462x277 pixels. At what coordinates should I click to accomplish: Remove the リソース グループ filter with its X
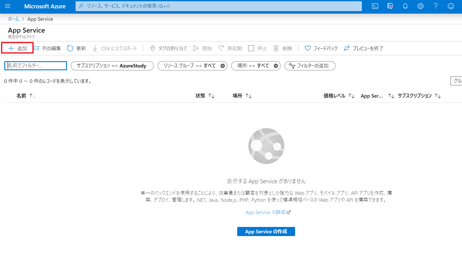point(223,66)
